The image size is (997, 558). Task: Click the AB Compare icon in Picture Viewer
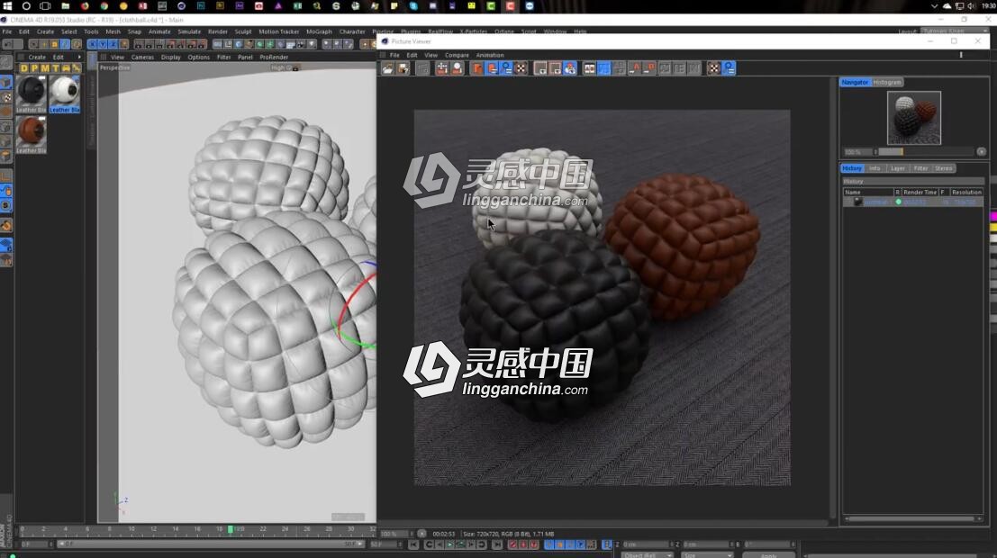[x=589, y=68]
